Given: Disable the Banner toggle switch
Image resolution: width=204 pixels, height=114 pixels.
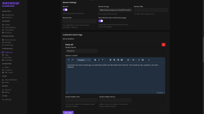Looking at the screenshot, I should pyautogui.click(x=65, y=10).
